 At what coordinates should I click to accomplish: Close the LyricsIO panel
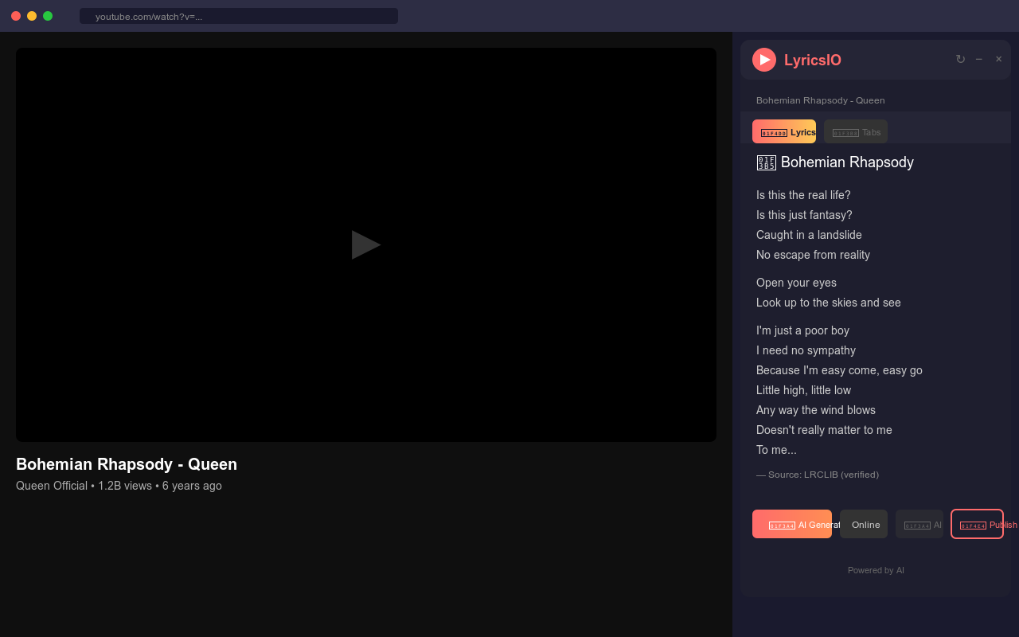999,59
